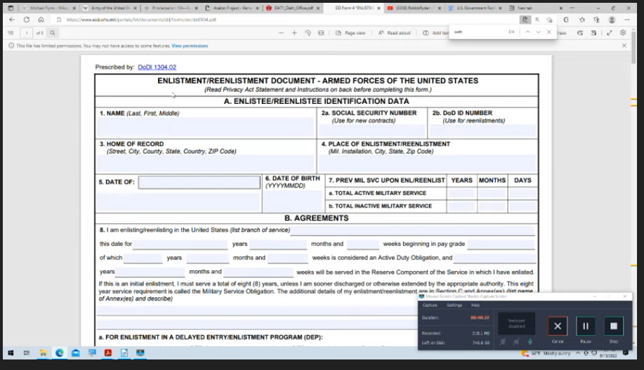644x370 pixels.
Task: Click the NAME field on the form
Action: [205, 127]
